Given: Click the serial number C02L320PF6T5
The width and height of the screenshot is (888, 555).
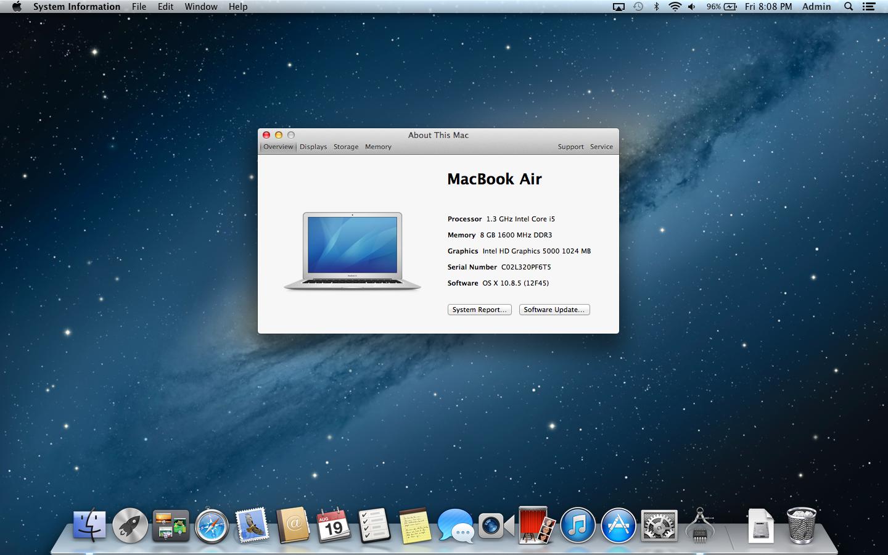Looking at the screenshot, I should point(526,267).
